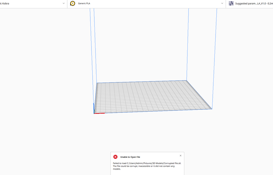The width and height of the screenshot is (273, 175).
Task: Click the yellow extruder indicator ring
Action: [x=72, y=3]
